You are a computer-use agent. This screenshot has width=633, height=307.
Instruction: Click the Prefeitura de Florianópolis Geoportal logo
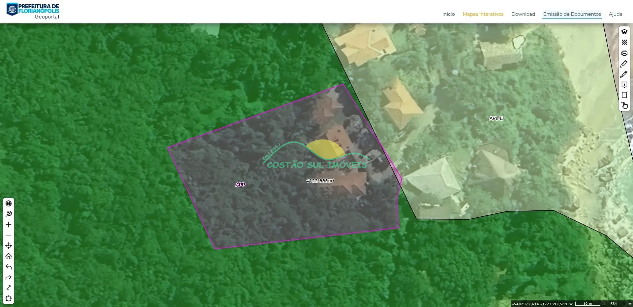coord(33,11)
